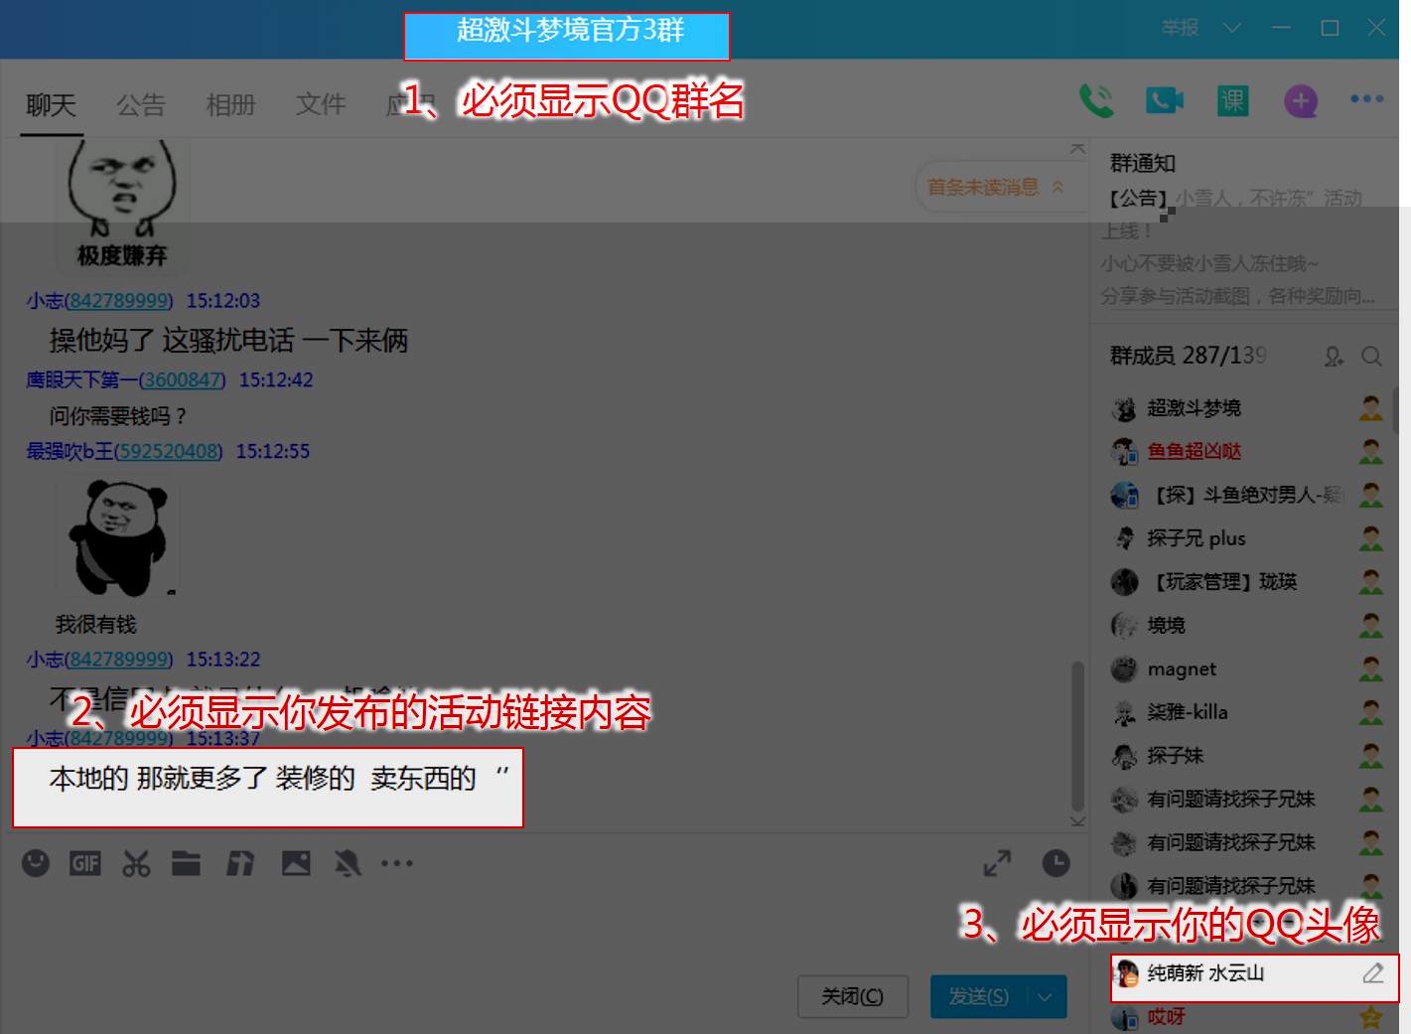This screenshot has width=1411, height=1034.
Task: Click the 关闭(C) button
Action: tap(852, 996)
